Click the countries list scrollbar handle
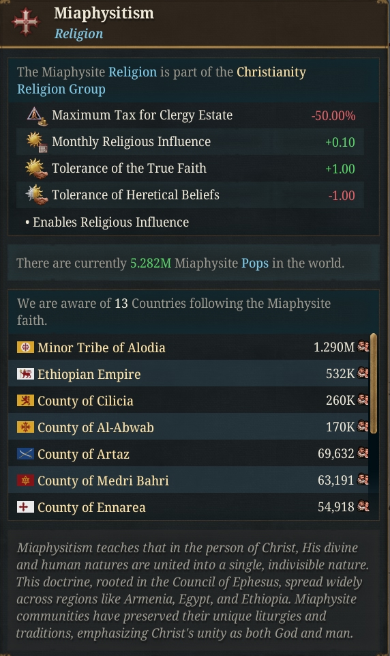The width and height of the screenshot is (390, 656). coord(373,383)
